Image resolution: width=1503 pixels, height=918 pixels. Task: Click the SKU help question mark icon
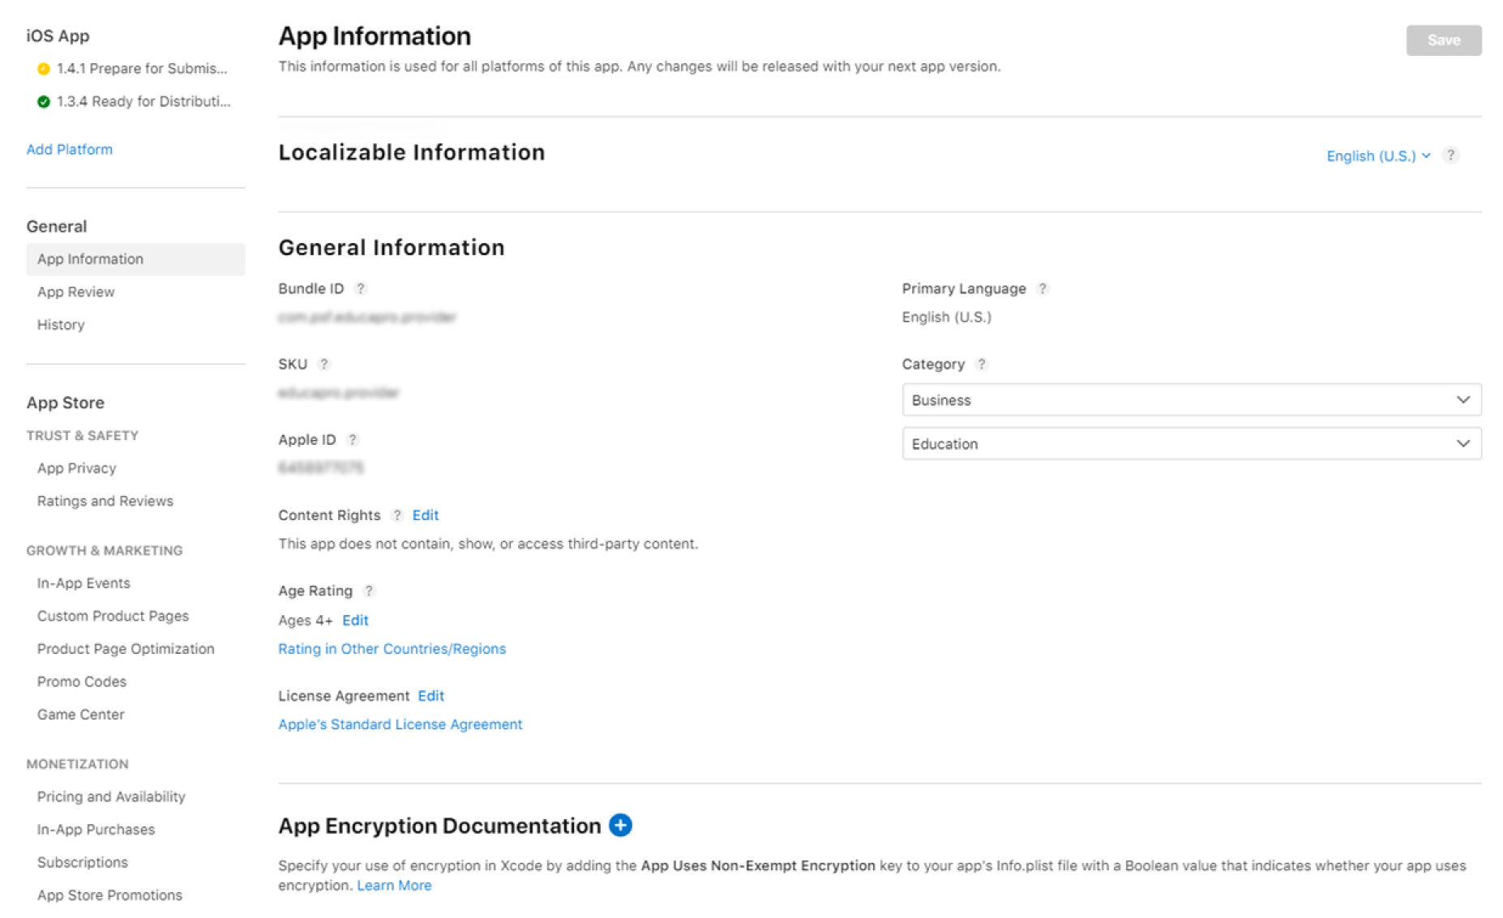click(323, 365)
